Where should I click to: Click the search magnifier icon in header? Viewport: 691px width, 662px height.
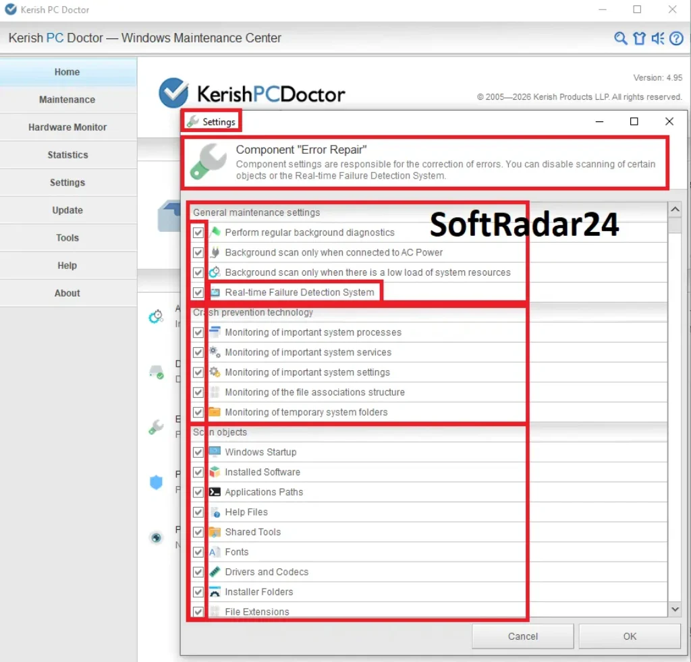621,38
